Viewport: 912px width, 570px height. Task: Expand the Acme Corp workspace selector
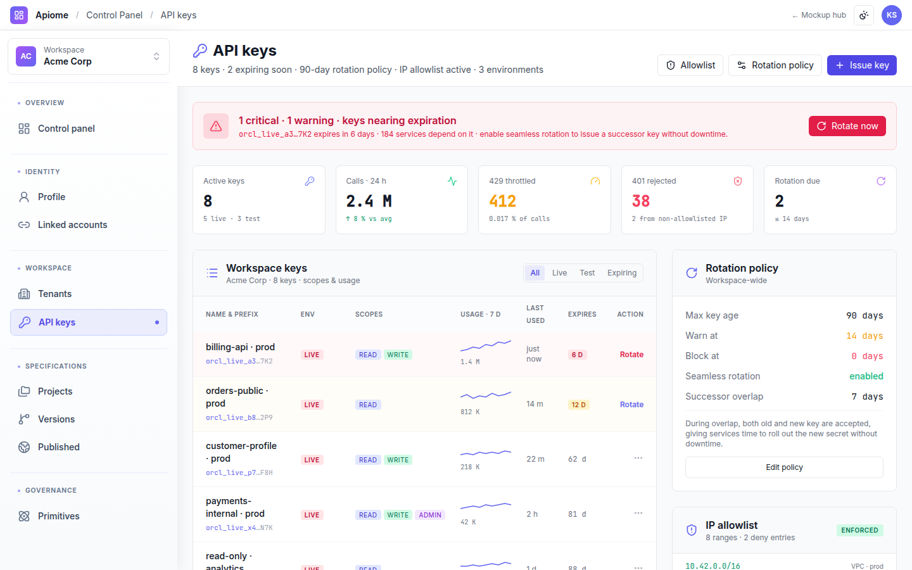click(89, 56)
